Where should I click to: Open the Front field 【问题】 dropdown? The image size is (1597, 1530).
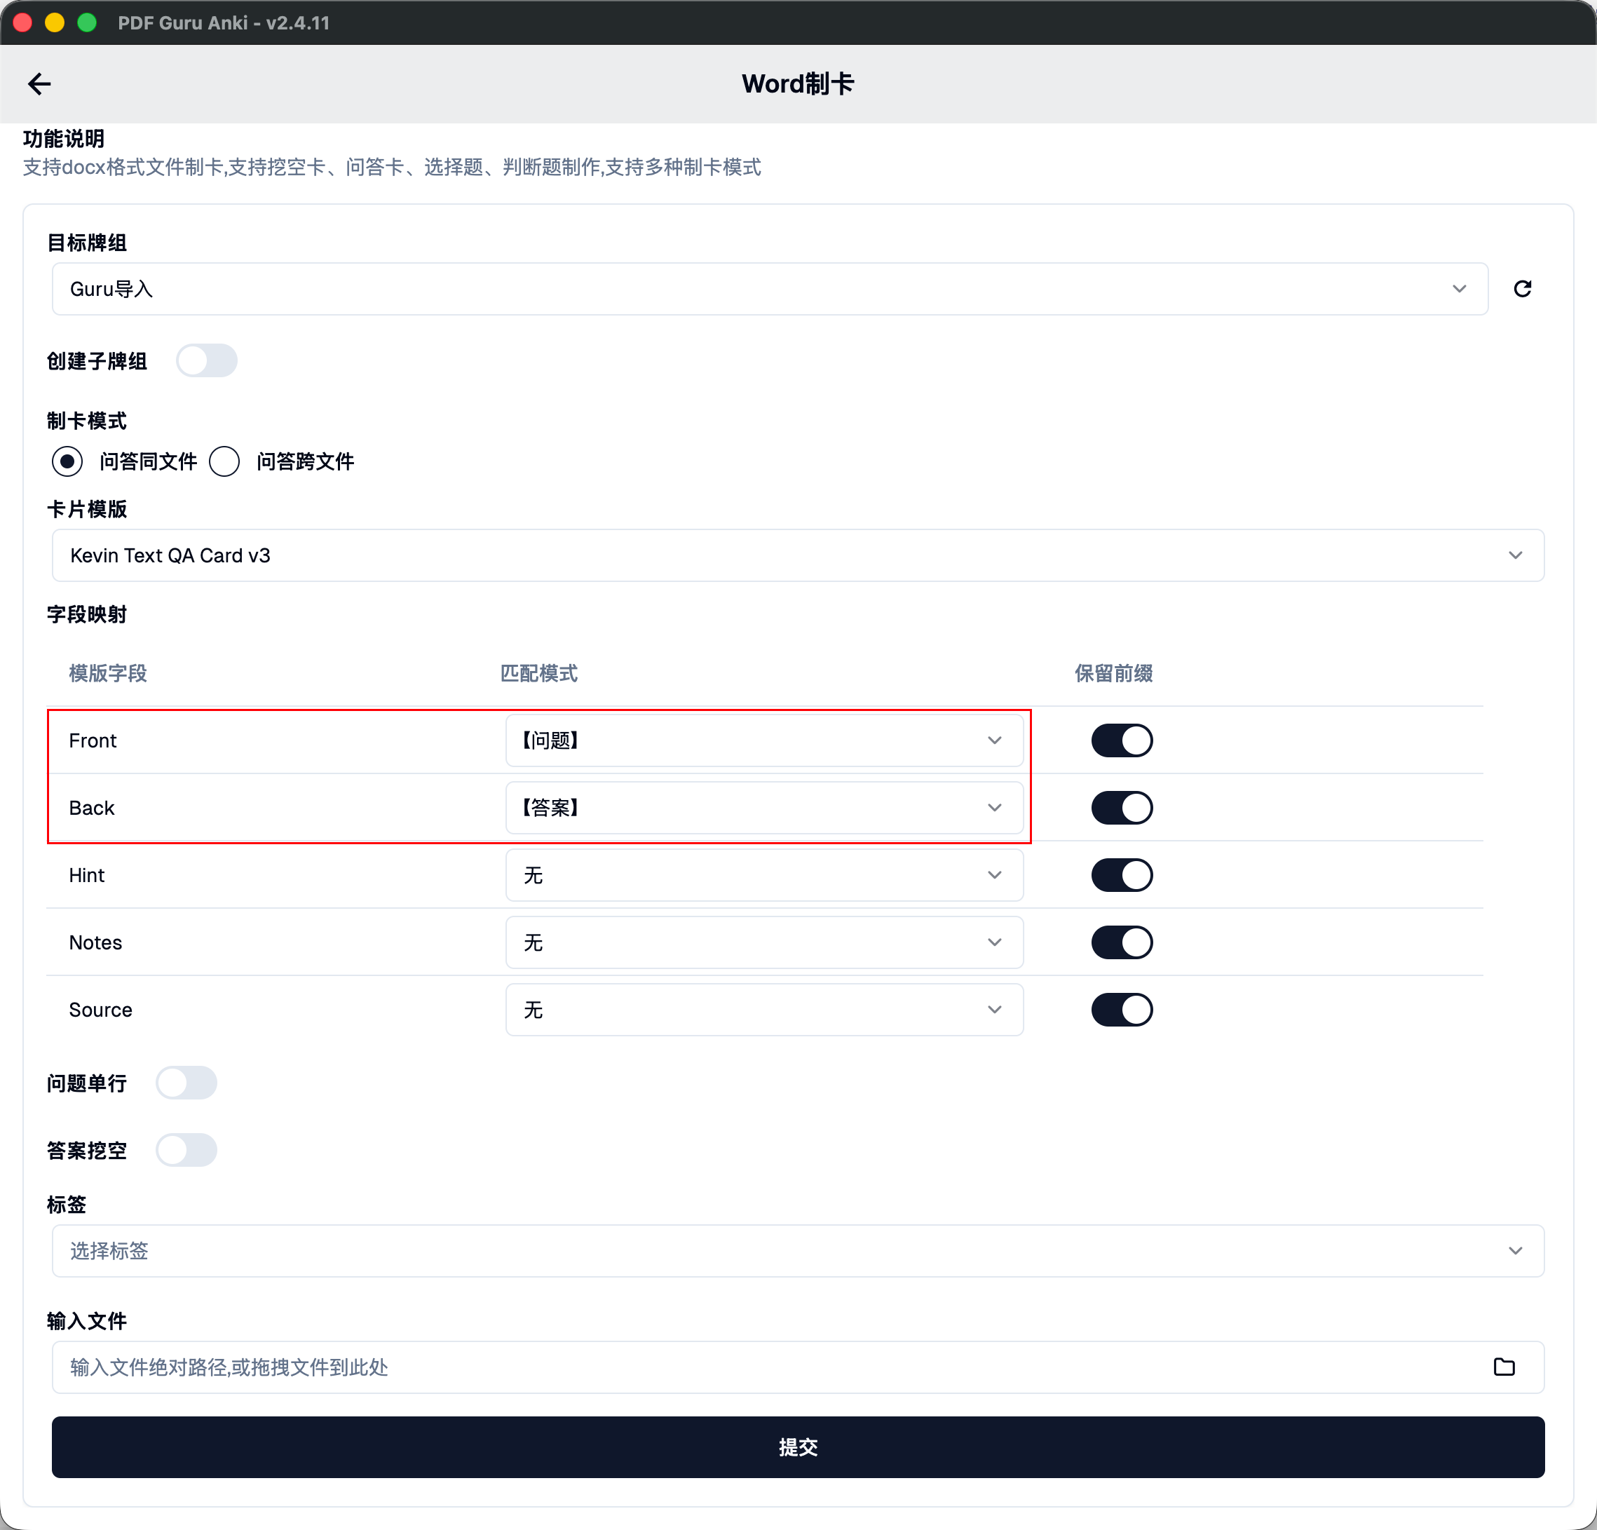click(x=763, y=740)
